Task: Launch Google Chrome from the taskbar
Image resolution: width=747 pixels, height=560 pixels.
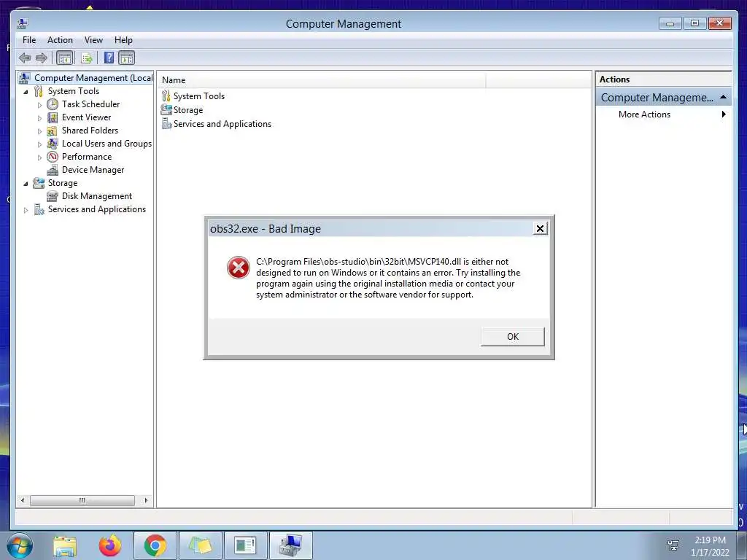Action: tap(155, 545)
